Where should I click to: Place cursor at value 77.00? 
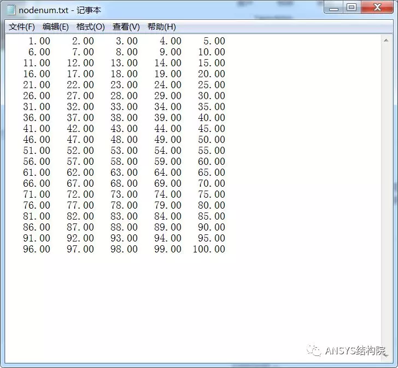click(x=80, y=205)
